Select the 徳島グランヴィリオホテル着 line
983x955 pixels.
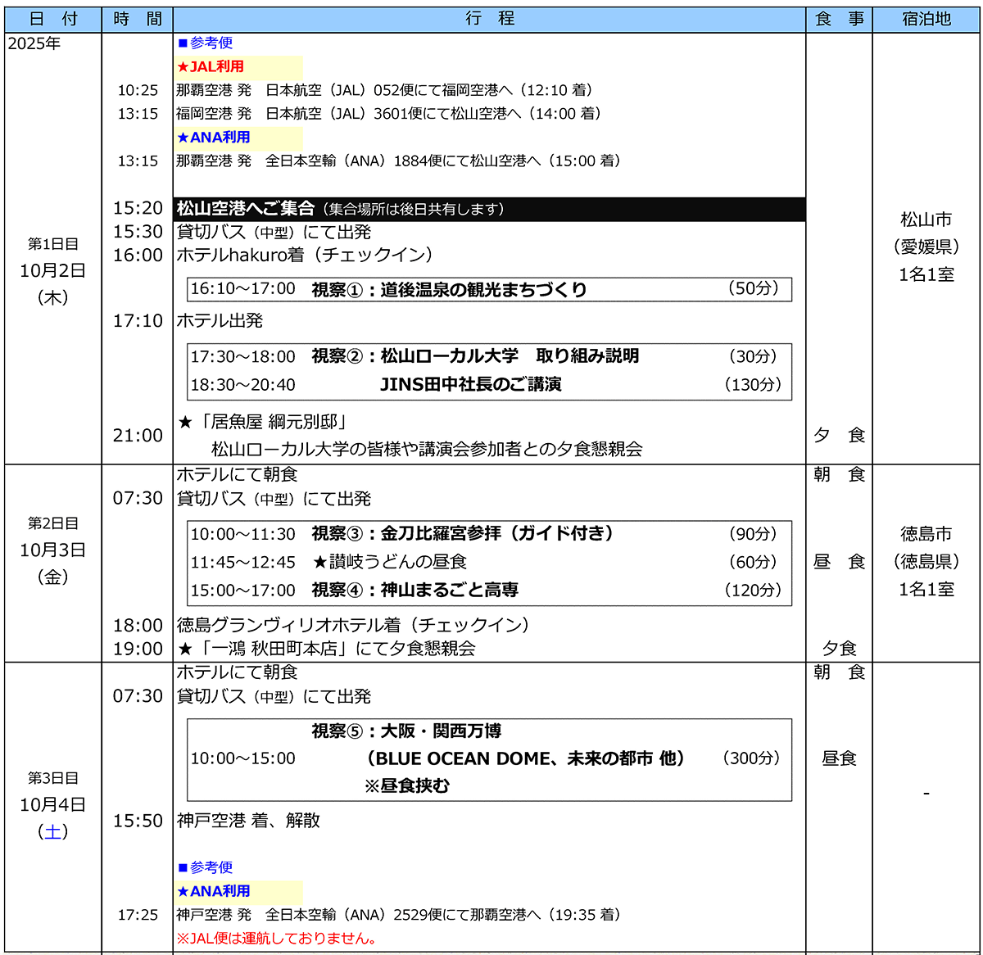tap(354, 626)
